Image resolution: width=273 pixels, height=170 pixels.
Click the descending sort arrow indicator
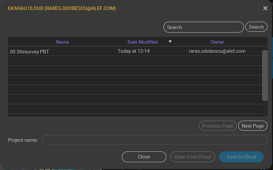tap(170, 41)
